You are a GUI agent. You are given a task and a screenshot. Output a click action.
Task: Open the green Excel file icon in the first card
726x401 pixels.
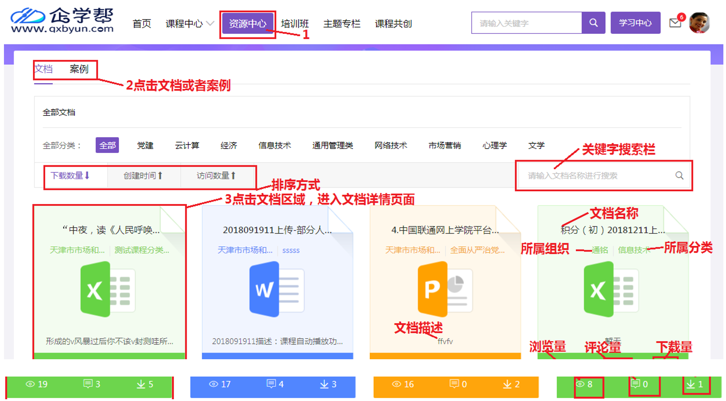point(108,289)
